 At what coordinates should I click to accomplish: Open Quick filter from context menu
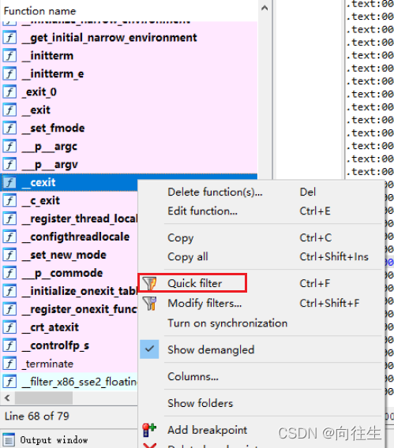261,283
